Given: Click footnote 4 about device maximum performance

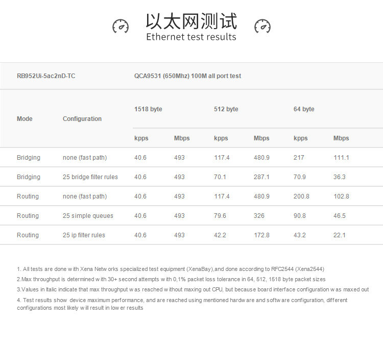Looking at the screenshot, I should point(182,304).
